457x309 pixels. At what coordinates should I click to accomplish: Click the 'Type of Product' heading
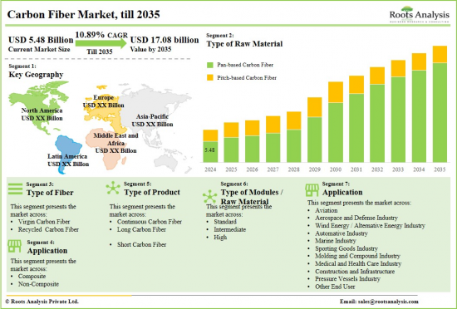point(152,192)
